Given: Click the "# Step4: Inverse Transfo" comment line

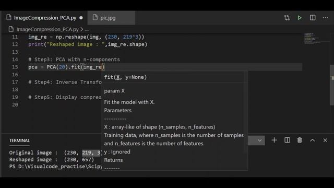Looking at the screenshot, I should [65, 82].
